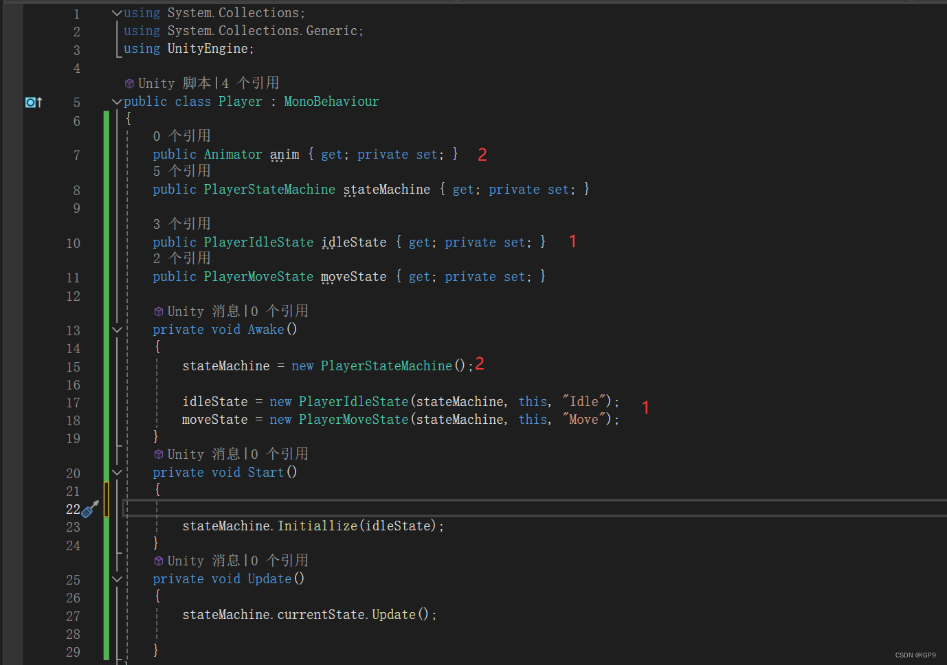Click UnityEngine in the using directive
This screenshot has height=665, width=947.
208,49
